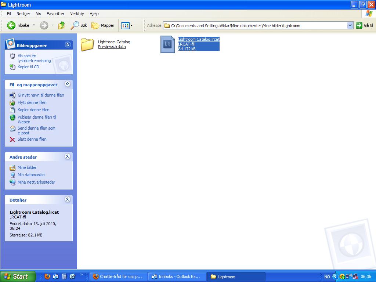The height and width of the screenshot is (282, 376).
Task: Click the network tray icon with red X
Action: coord(355,277)
